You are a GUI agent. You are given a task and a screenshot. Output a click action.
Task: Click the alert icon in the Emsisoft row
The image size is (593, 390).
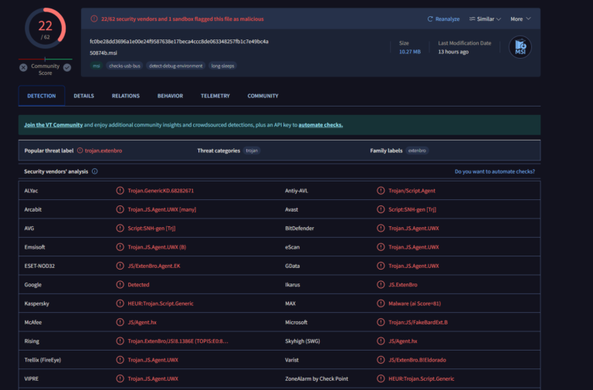tap(120, 247)
